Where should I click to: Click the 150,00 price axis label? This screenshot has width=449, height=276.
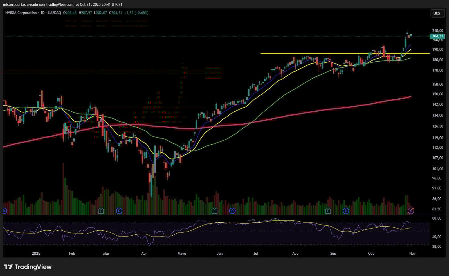pyautogui.click(x=438, y=94)
